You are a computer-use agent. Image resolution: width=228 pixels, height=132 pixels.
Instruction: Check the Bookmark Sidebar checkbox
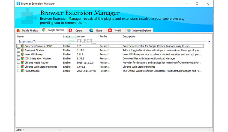coord(19,50)
